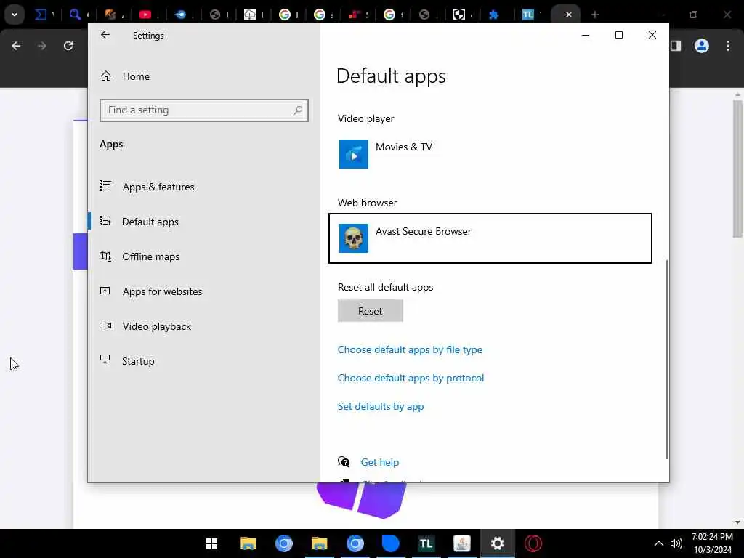Open a new browser tab
The width and height of the screenshot is (744, 558).
[594, 15]
